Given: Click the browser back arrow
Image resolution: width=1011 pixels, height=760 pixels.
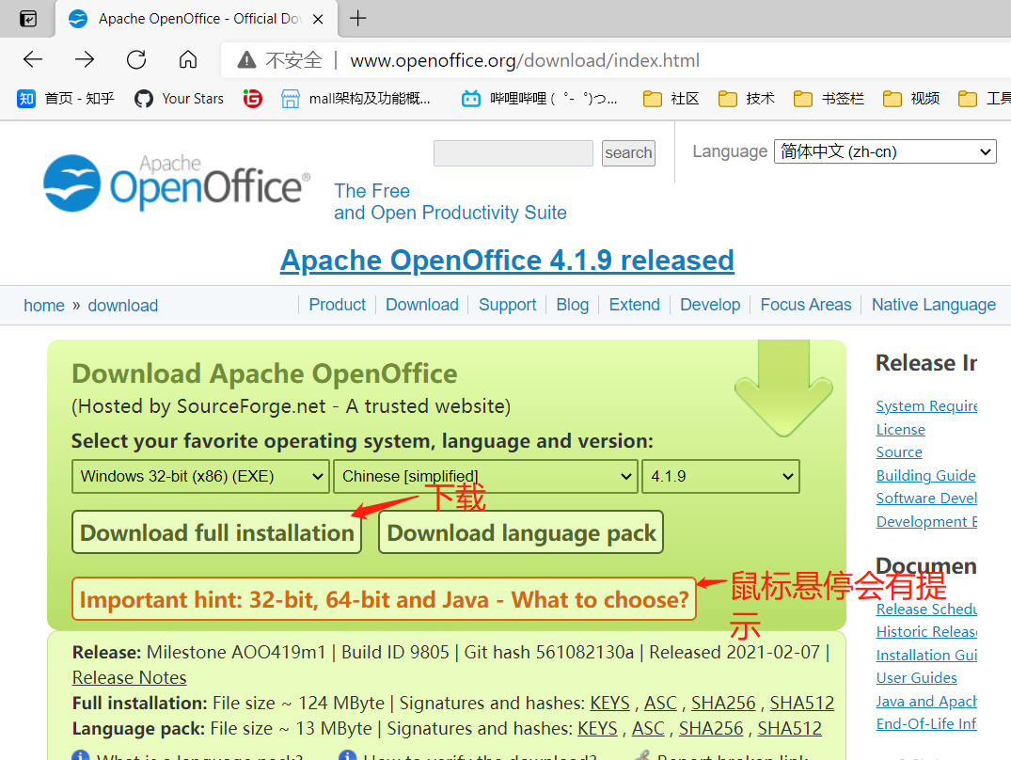Looking at the screenshot, I should tap(33, 60).
